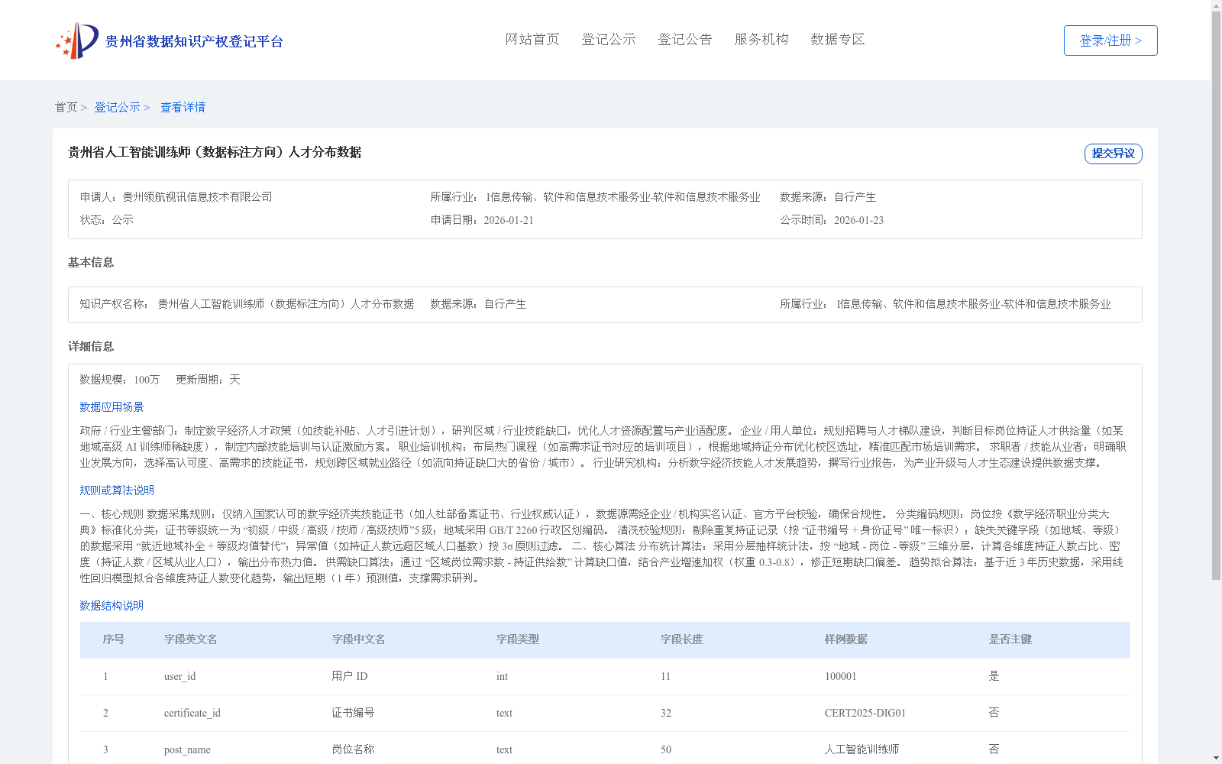Select applicant text 贵州领航视讯信息技术有限公司
1222x764 pixels.
[197, 197]
